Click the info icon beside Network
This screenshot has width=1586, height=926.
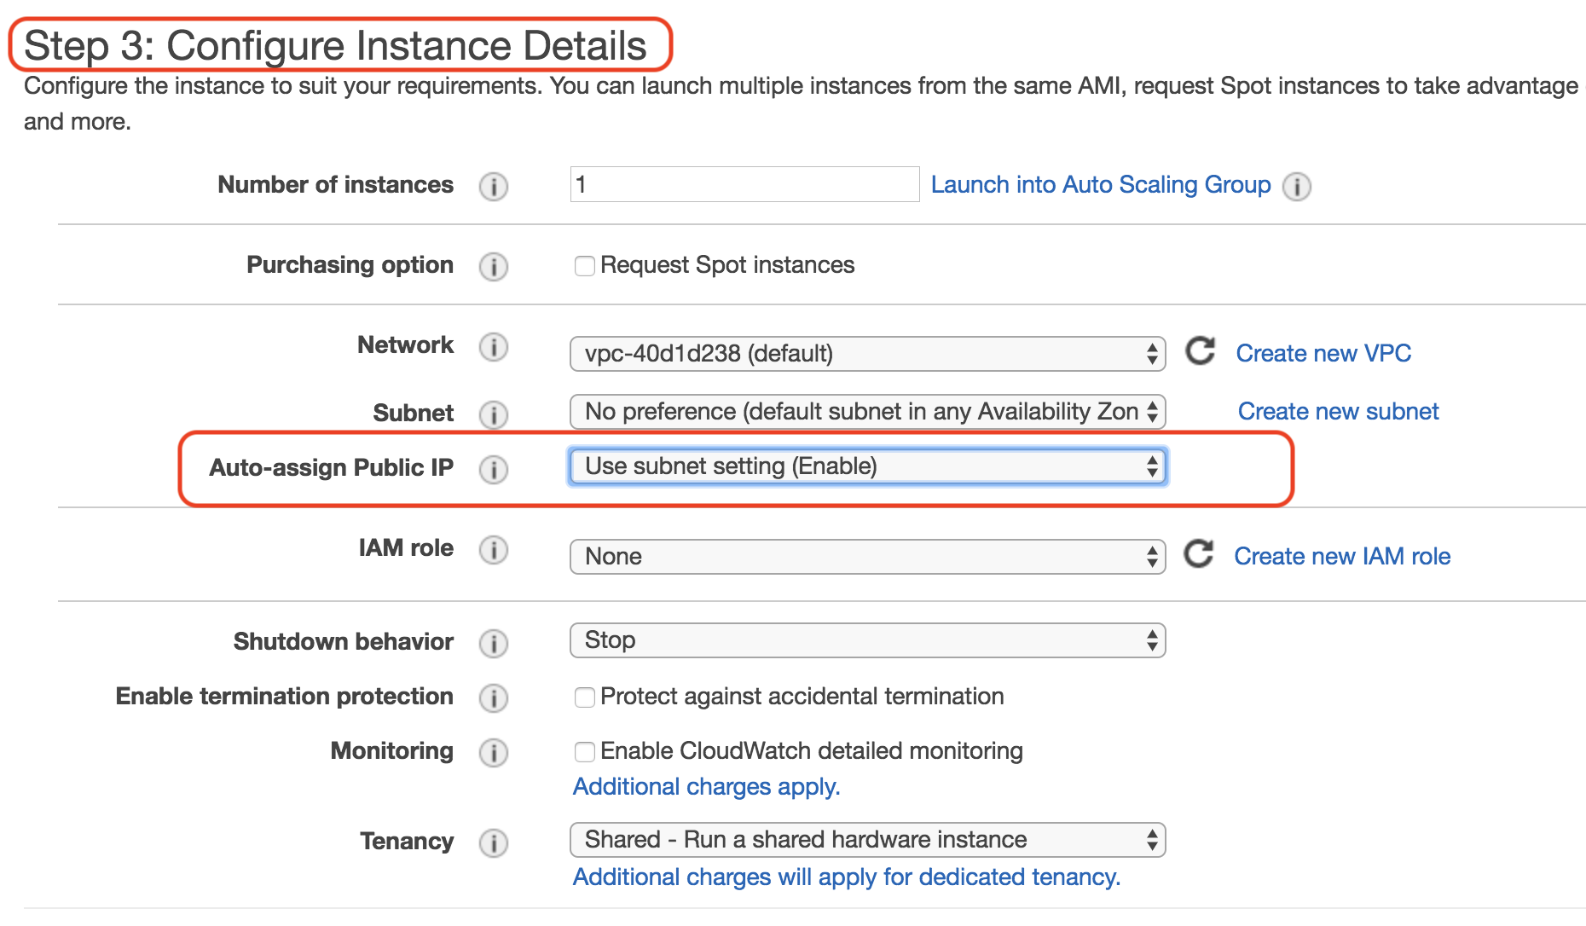pos(494,347)
